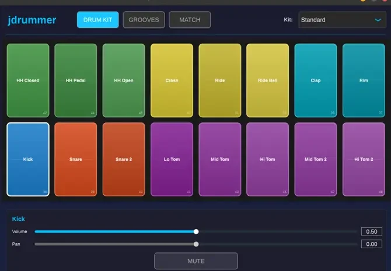Screen dimensions: 391x271
Task: Click the Kick heading in settings panel
Action: tap(19, 219)
